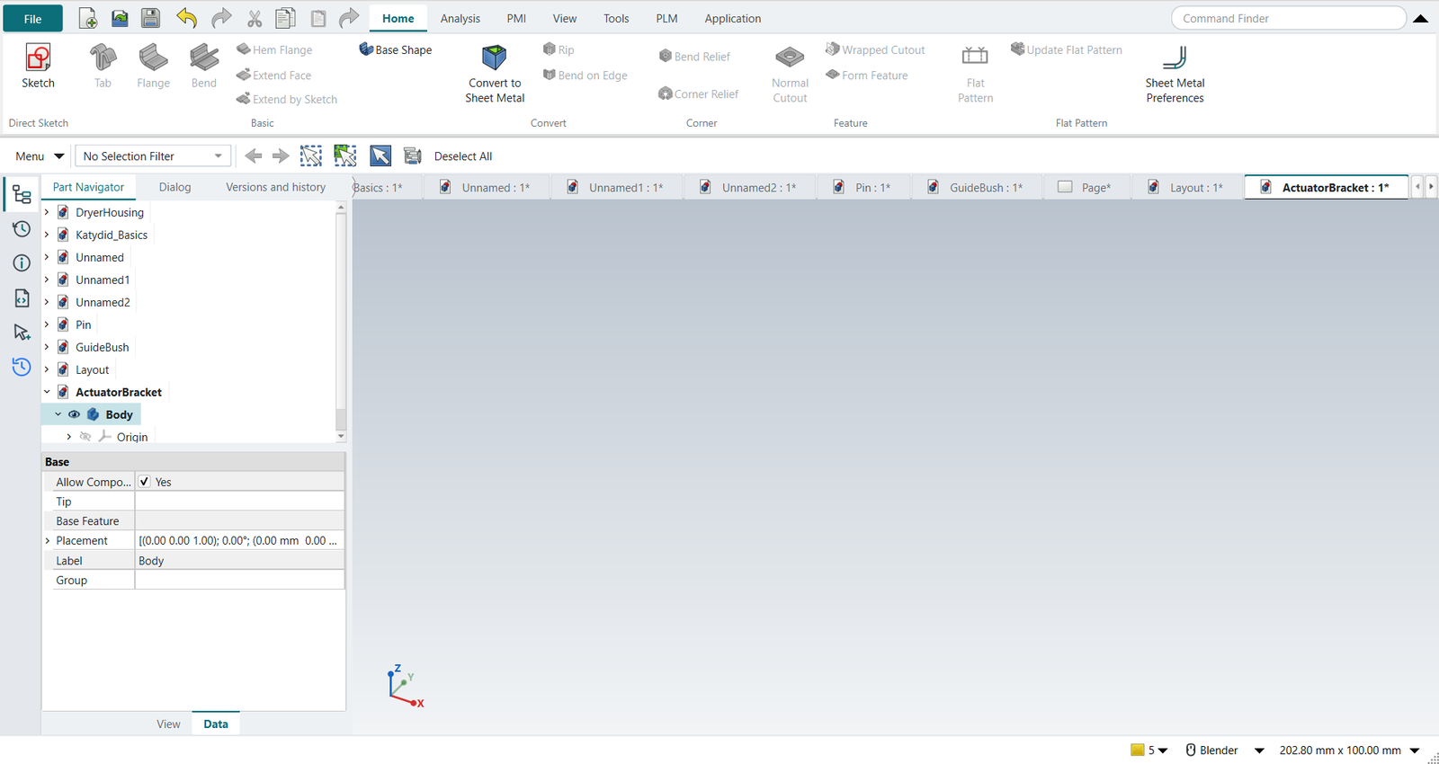Viewport: 1439px width, 764px height.
Task: Toggle visibility eye of Body
Action: click(x=75, y=414)
